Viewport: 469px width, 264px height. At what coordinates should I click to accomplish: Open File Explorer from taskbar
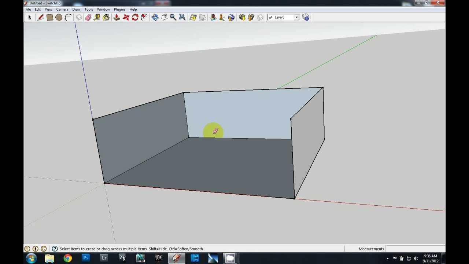(x=49, y=258)
